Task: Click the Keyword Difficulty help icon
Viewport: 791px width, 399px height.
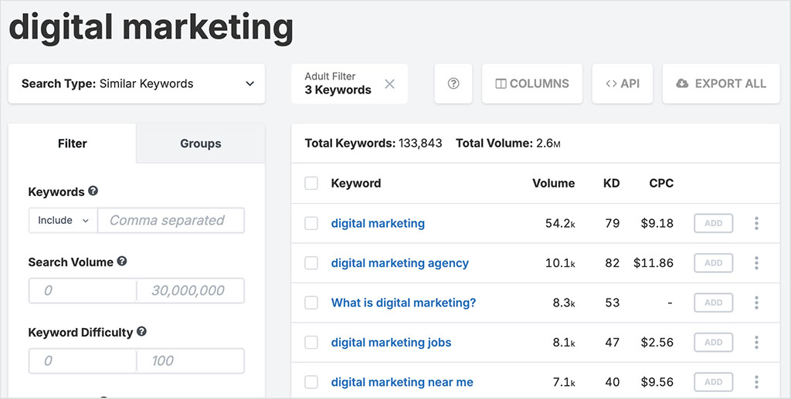Action: tap(141, 332)
